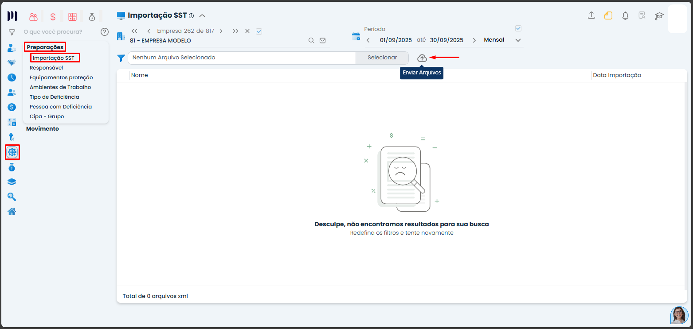
Task: Click the monitor icon beside the page title
Action: tap(121, 15)
